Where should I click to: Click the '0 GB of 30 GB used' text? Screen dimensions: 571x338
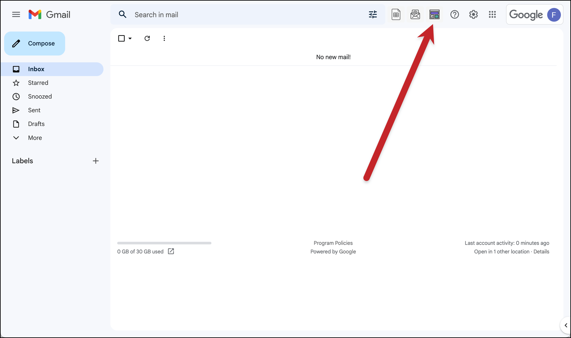(140, 252)
